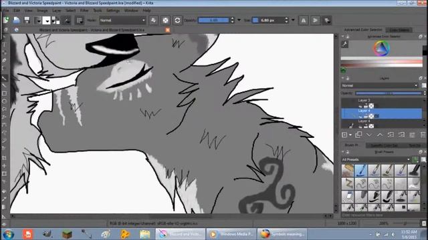Expand the add layer type arrow
Viewport: 428px width, 240px height.
tap(350, 135)
